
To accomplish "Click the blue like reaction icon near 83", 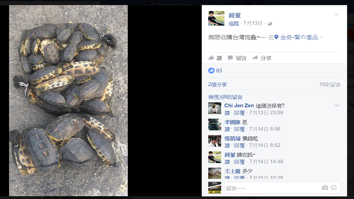I will 211,70.
